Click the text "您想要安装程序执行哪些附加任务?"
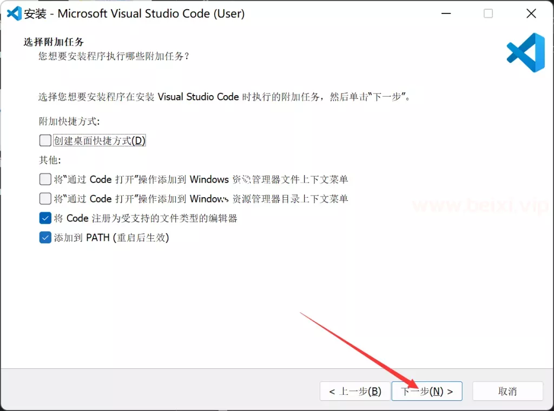554x411 pixels. pyautogui.click(x=114, y=56)
